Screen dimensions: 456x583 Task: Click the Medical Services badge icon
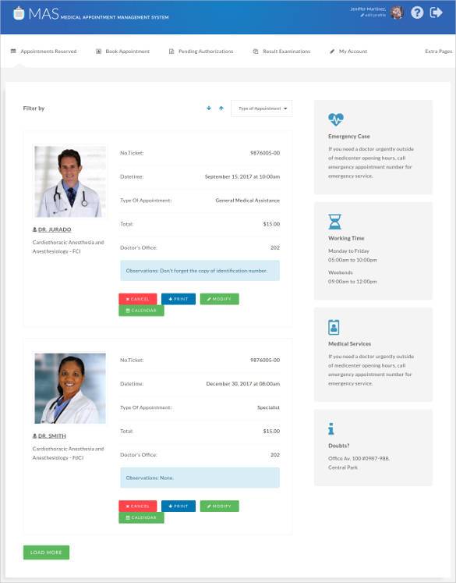coord(334,327)
